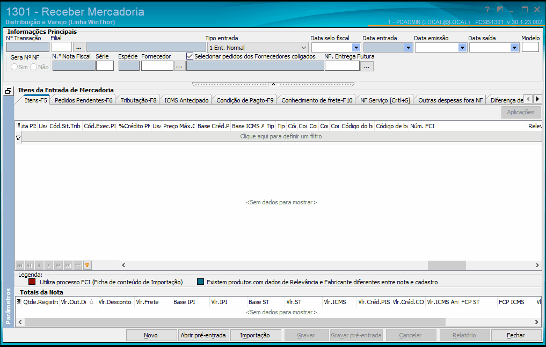Click the Gravar button

tap(306, 335)
